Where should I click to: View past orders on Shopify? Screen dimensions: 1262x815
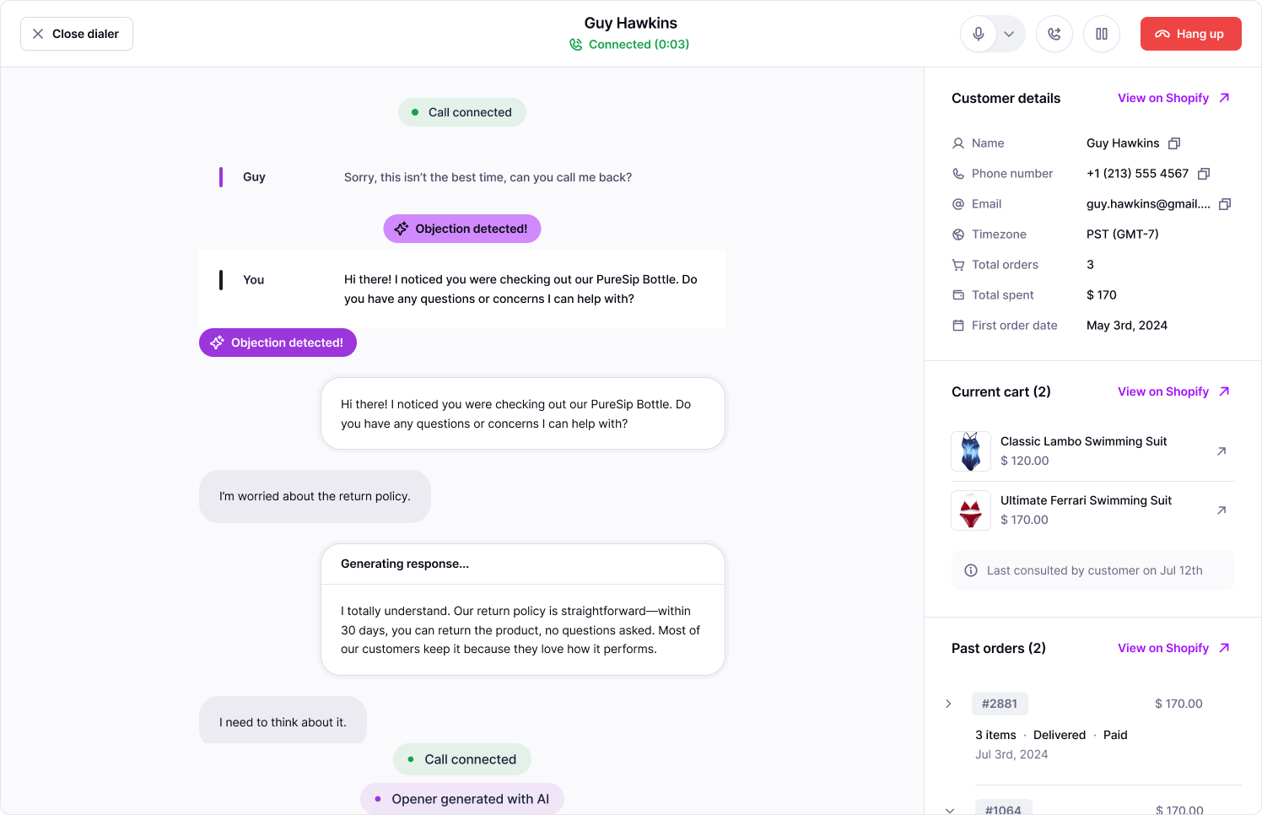(x=1173, y=648)
